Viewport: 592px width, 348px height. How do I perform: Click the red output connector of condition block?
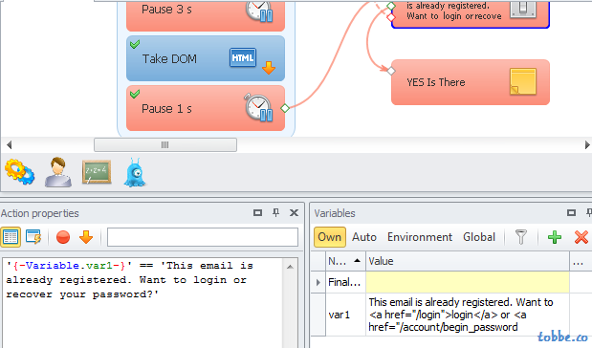(x=391, y=17)
